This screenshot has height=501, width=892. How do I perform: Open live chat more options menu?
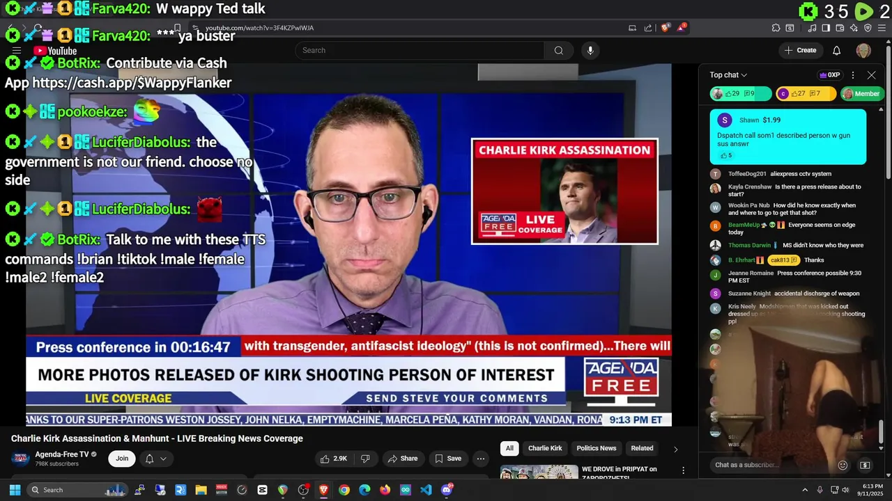coord(853,75)
